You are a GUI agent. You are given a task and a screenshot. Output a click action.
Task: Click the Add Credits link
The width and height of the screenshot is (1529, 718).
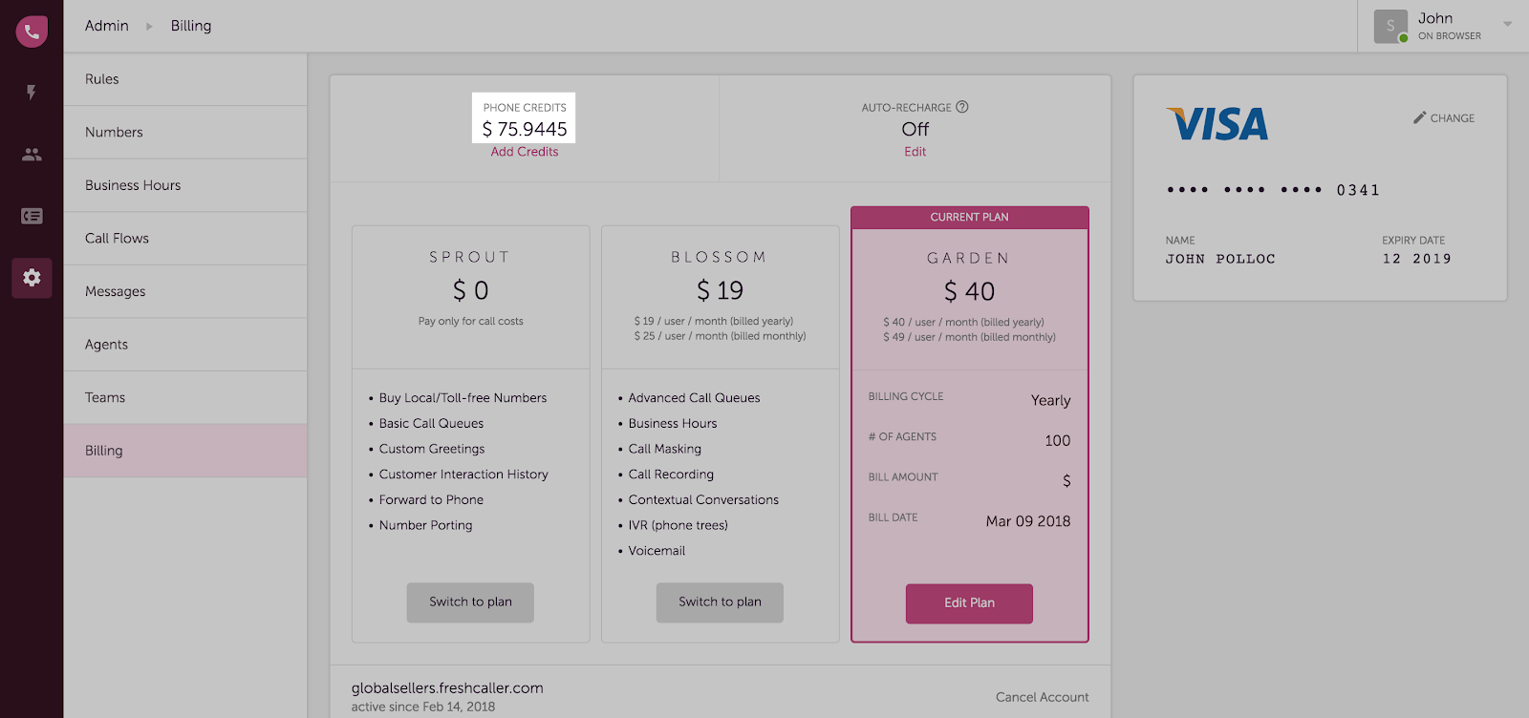(x=525, y=152)
